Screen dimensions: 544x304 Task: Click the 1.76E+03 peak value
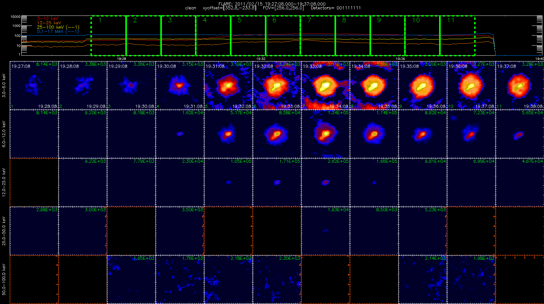click(x=192, y=258)
